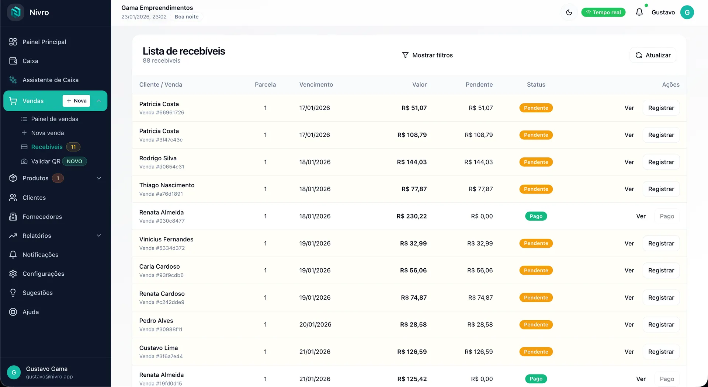
Task: Register payment for Gustavo Lima
Action: (x=661, y=352)
